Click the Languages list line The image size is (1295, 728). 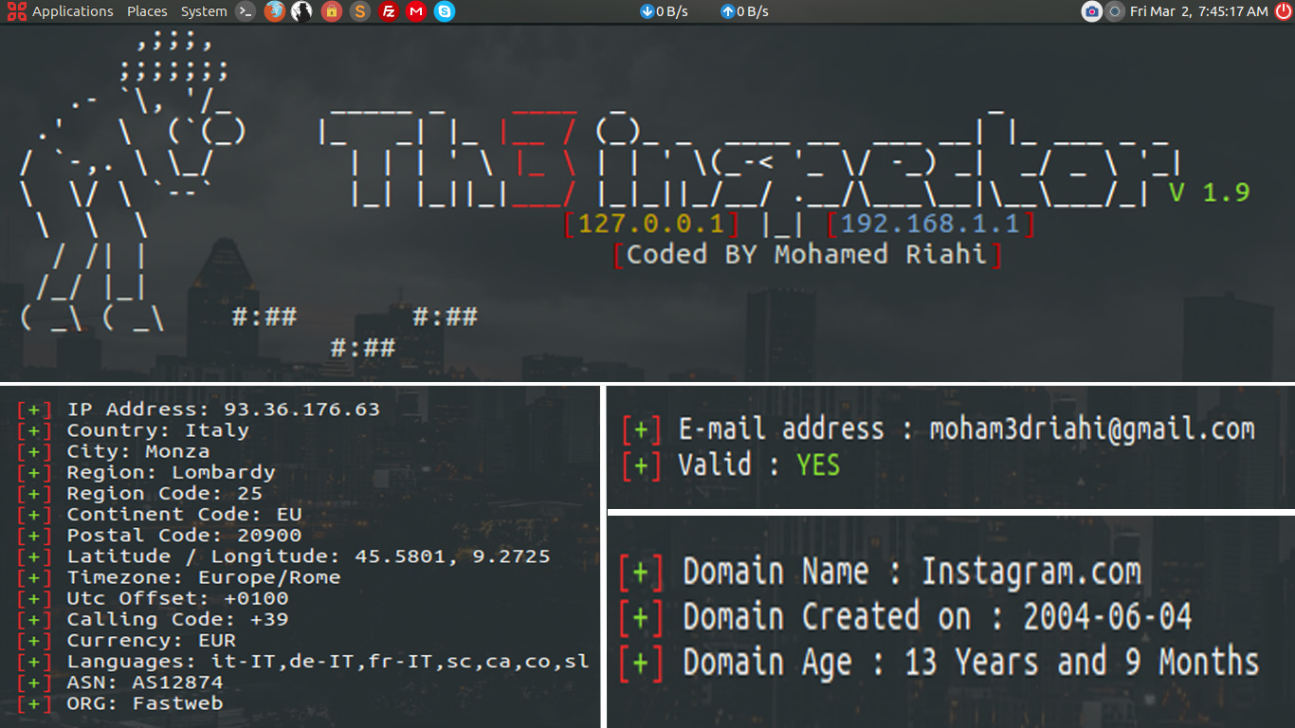pyautogui.click(x=303, y=661)
